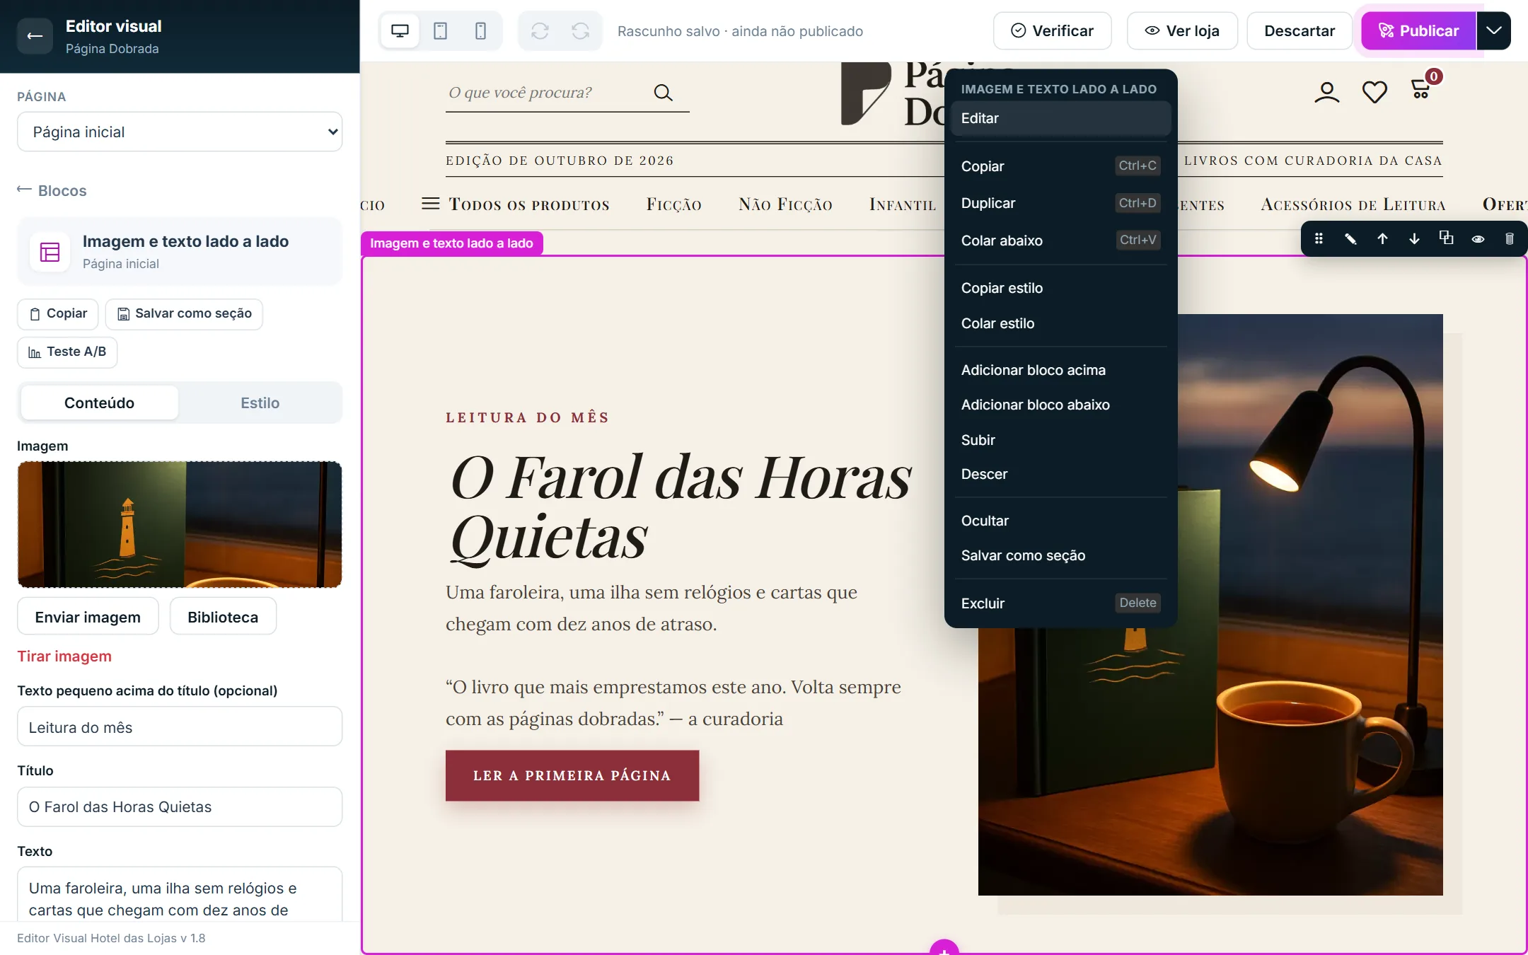Switch to mobile phone preview mode
Viewport: 1528px width, 955px height.
pos(480,31)
